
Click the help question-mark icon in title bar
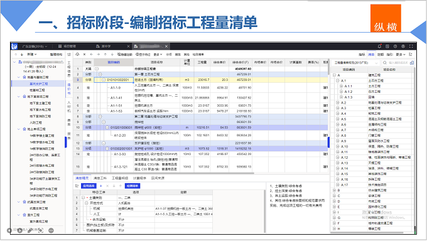point(395,46)
